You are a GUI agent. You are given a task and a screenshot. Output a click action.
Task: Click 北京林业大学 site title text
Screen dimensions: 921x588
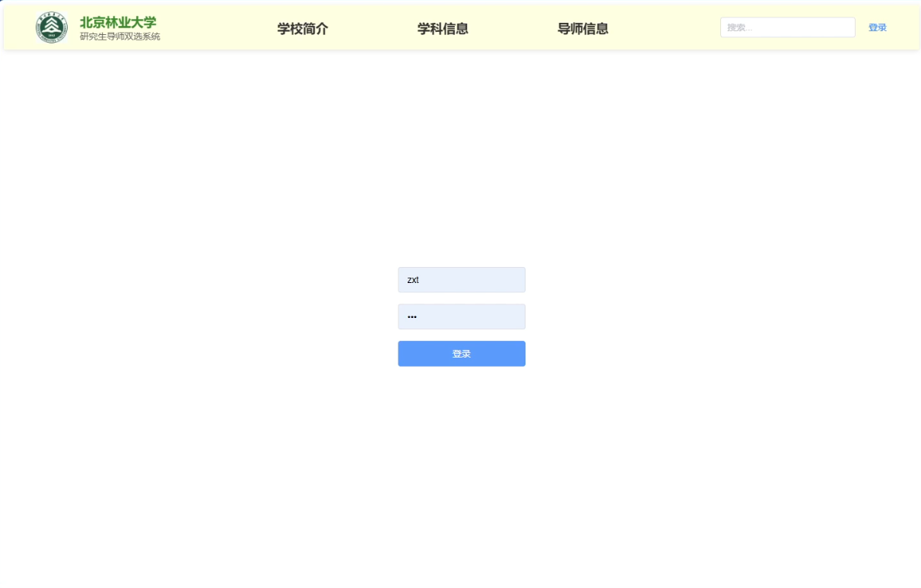(x=118, y=22)
